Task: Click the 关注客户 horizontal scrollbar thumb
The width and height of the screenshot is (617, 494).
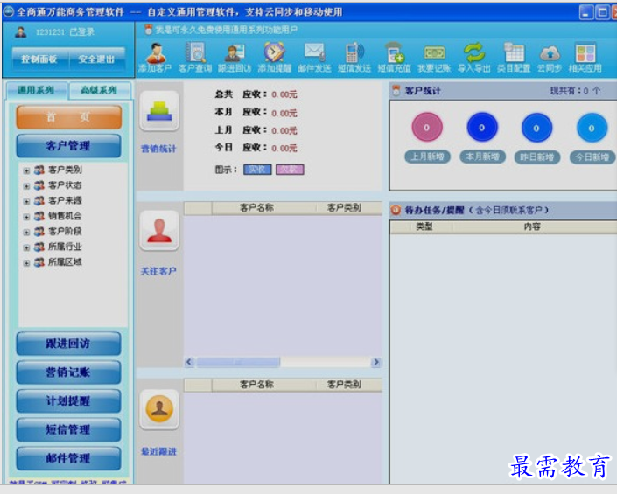Action: (238, 362)
